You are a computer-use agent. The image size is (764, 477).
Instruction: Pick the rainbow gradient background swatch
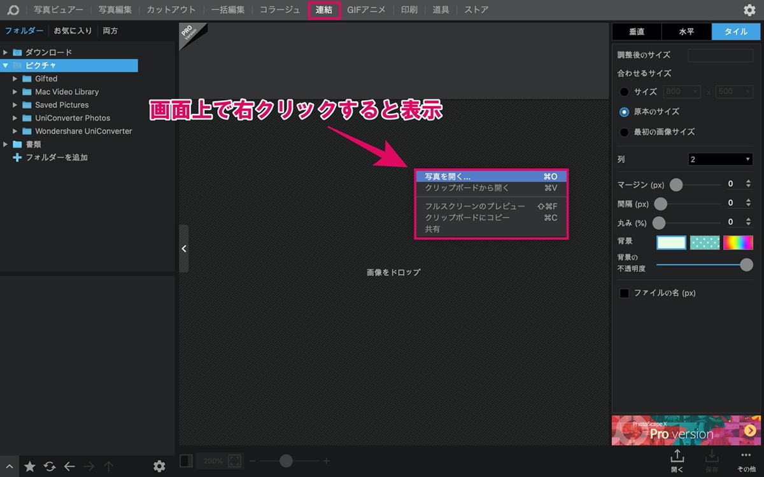(x=738, y=242)
